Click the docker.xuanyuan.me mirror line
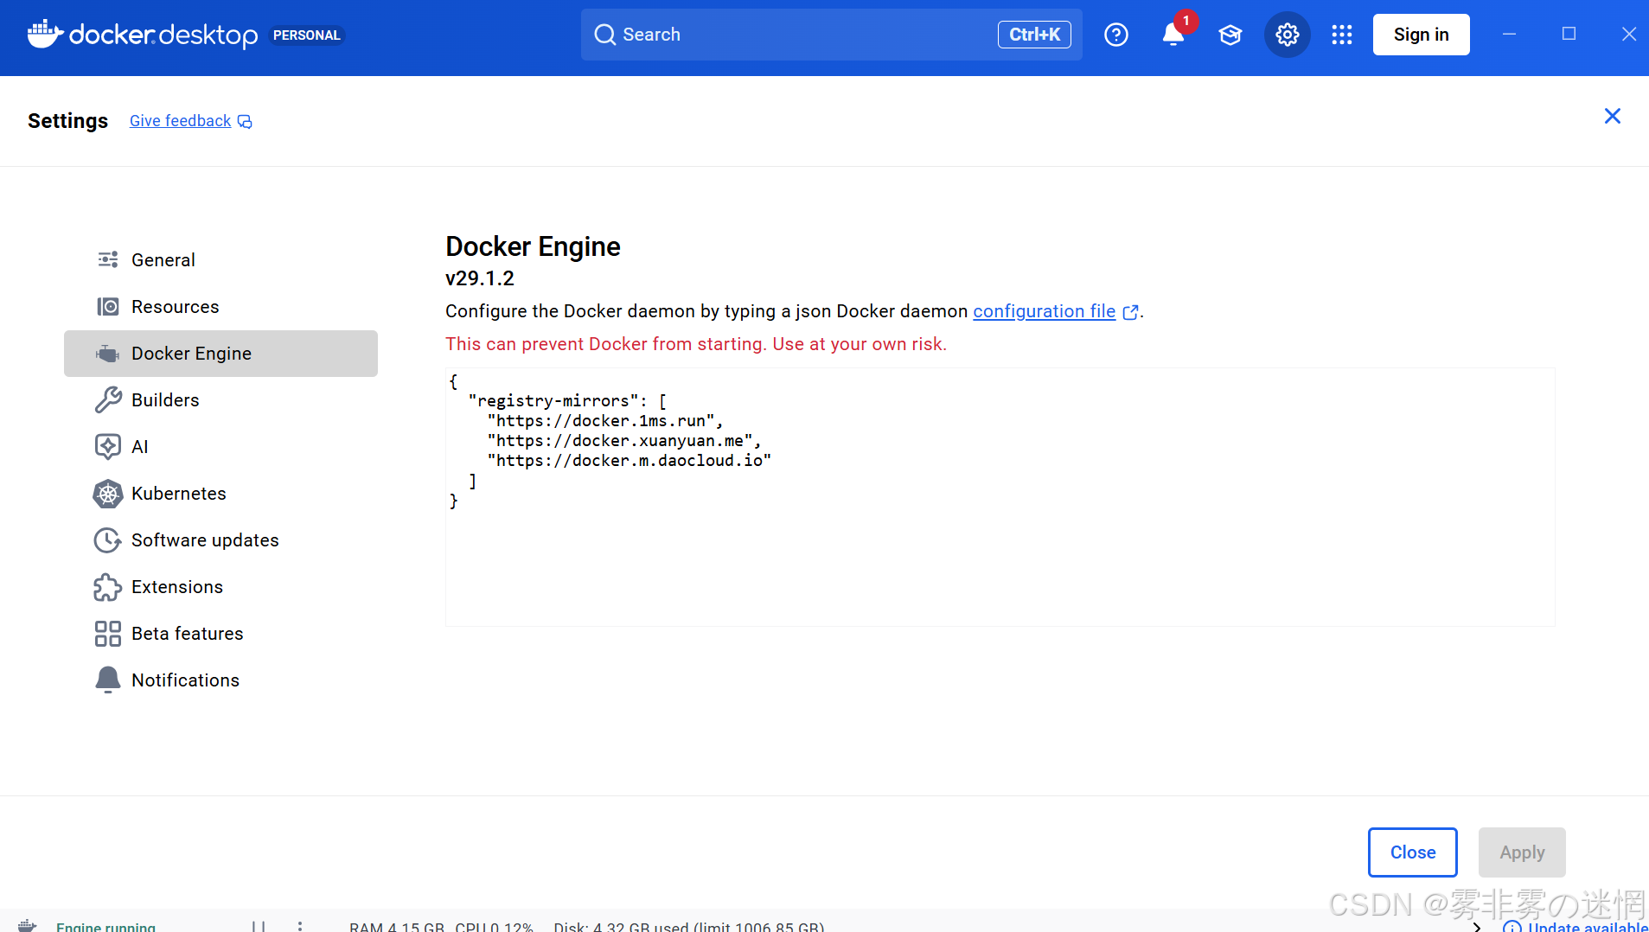Image resolution: width=1649 pixels, height=932 pixels. click(x=624, y=441)
